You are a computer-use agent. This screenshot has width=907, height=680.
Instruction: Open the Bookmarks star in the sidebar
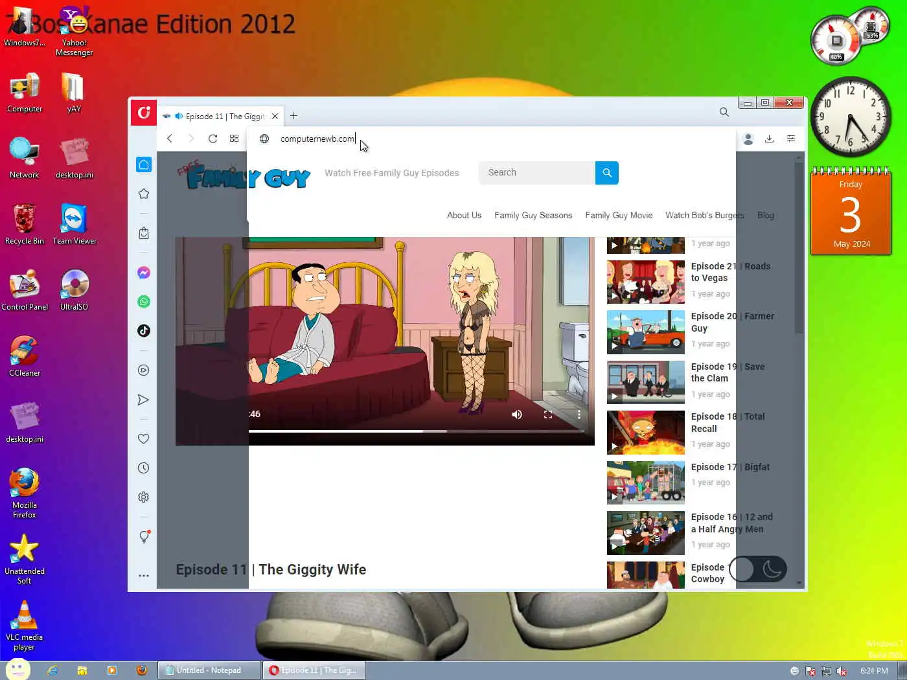(x=144, y=194)
